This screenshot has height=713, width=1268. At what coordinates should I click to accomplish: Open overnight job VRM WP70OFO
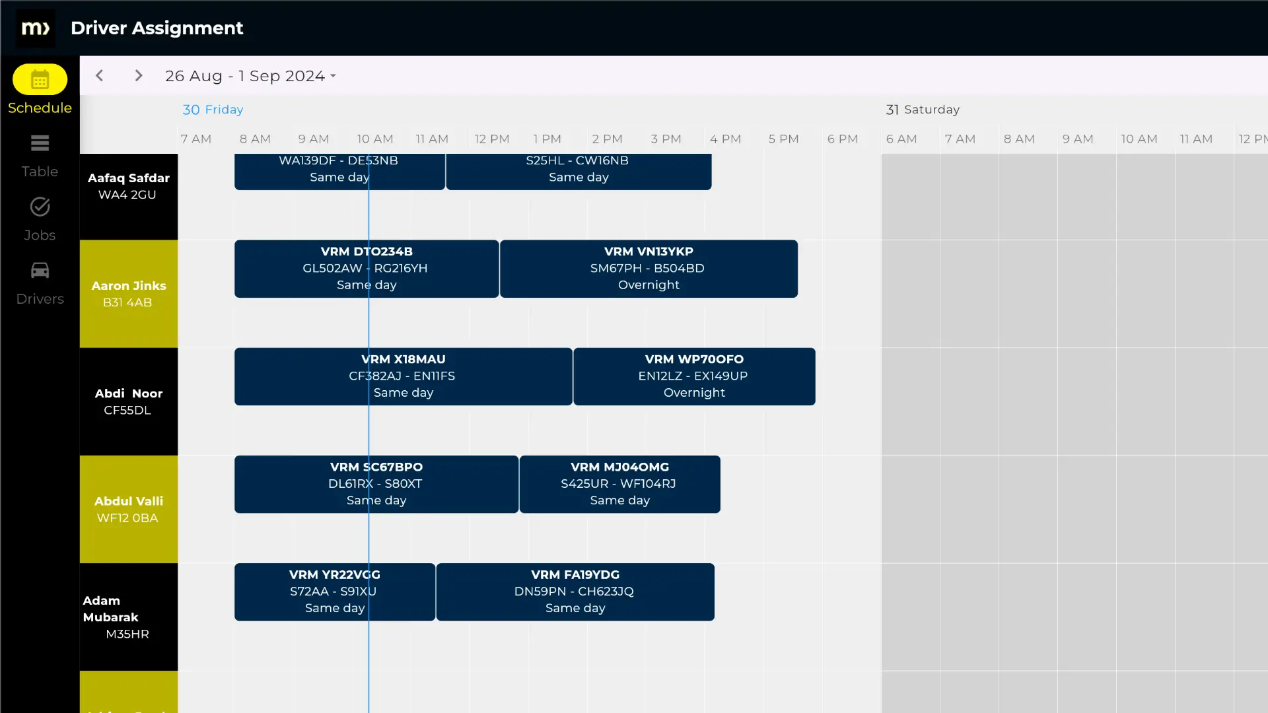694,376
